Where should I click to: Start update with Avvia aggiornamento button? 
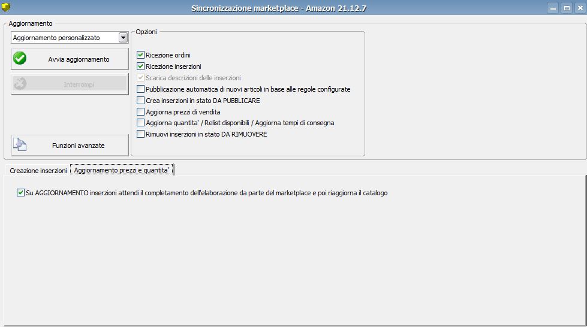tap(70, 59)
